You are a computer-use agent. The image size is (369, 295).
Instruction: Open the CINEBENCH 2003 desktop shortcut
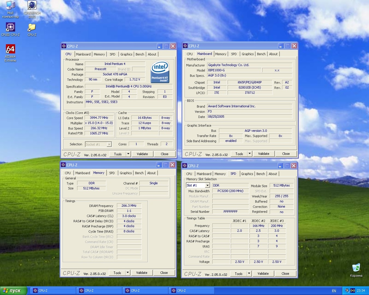pos(32,10)
